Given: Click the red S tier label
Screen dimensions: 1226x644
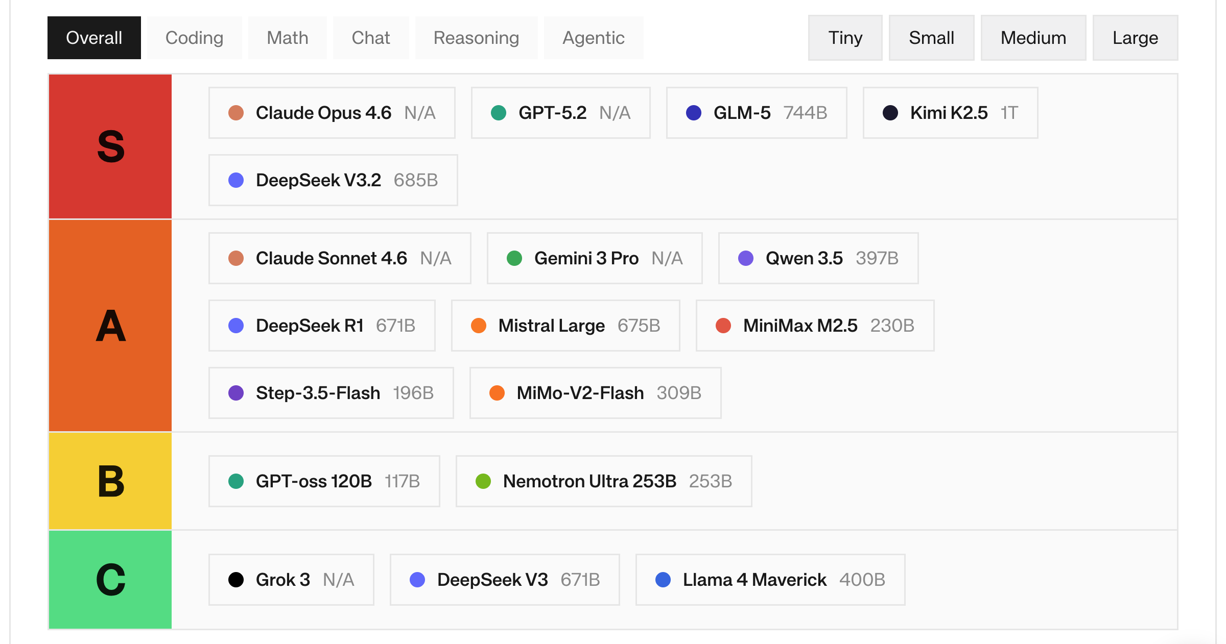Looking at the screenshot, I should (x=110, y=146).
